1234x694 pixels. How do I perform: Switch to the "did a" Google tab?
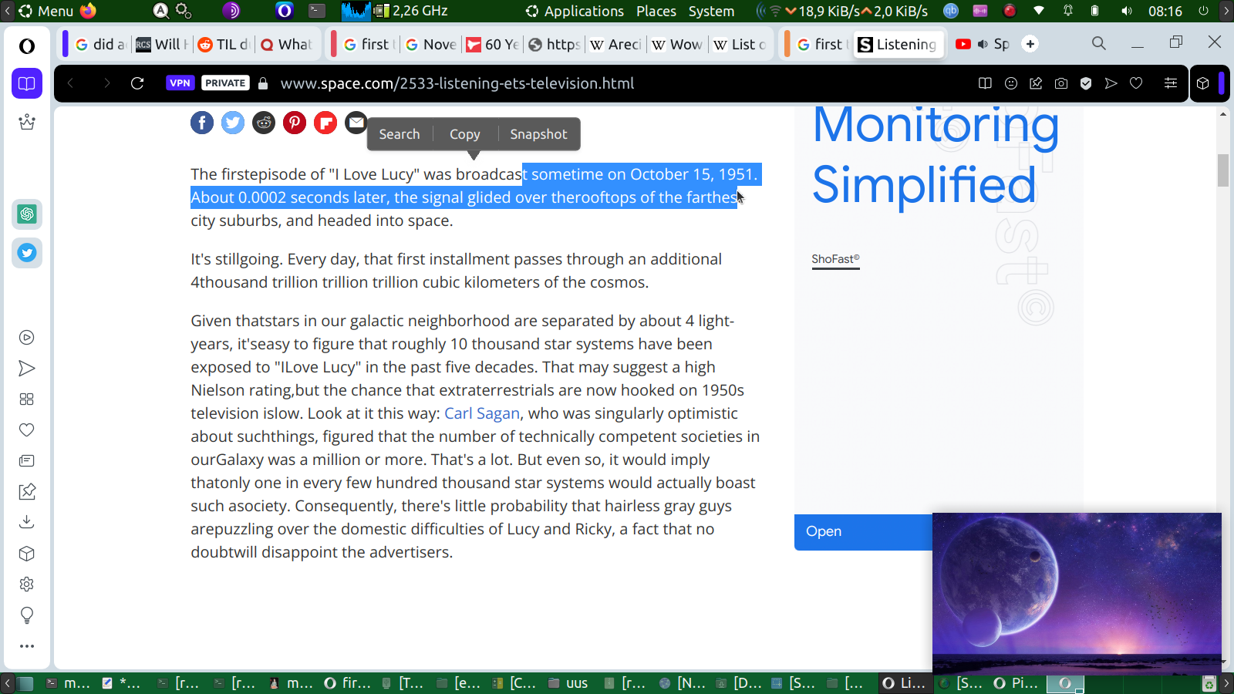[100, 44]
